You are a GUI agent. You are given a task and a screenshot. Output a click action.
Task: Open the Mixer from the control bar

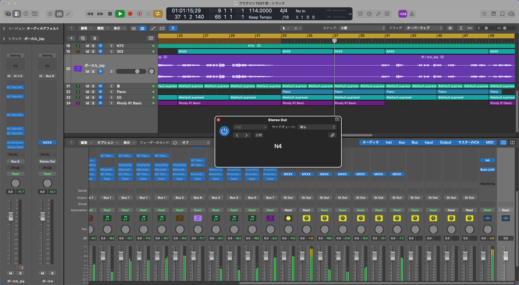59,14
